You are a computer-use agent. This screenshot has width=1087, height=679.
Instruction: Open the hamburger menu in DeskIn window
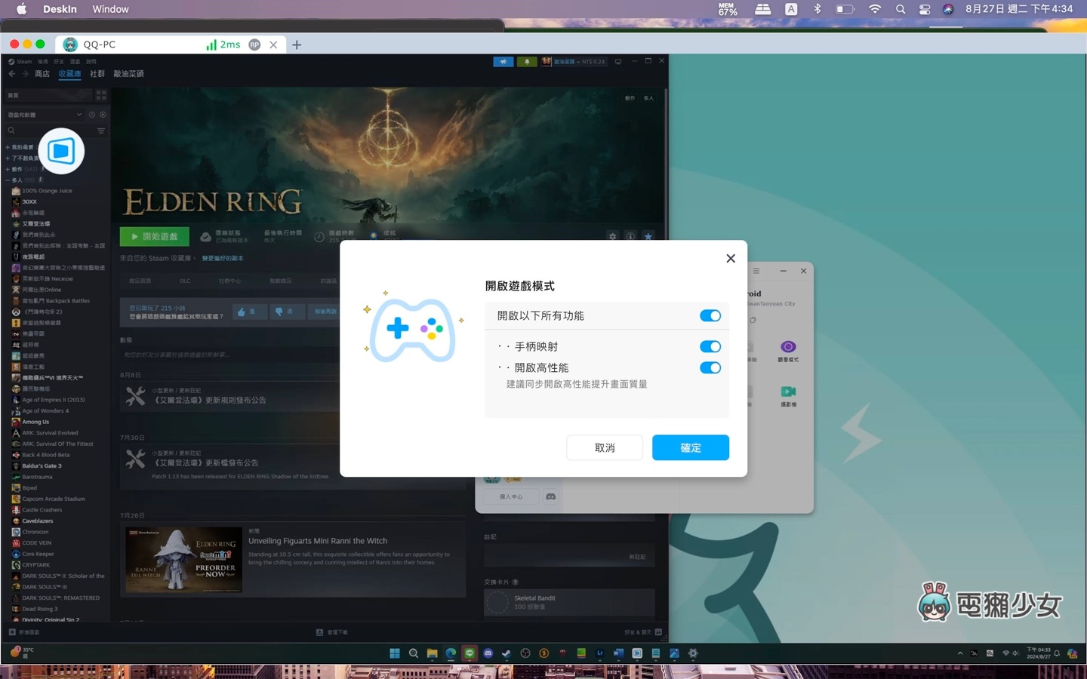(x=756, y=271)
